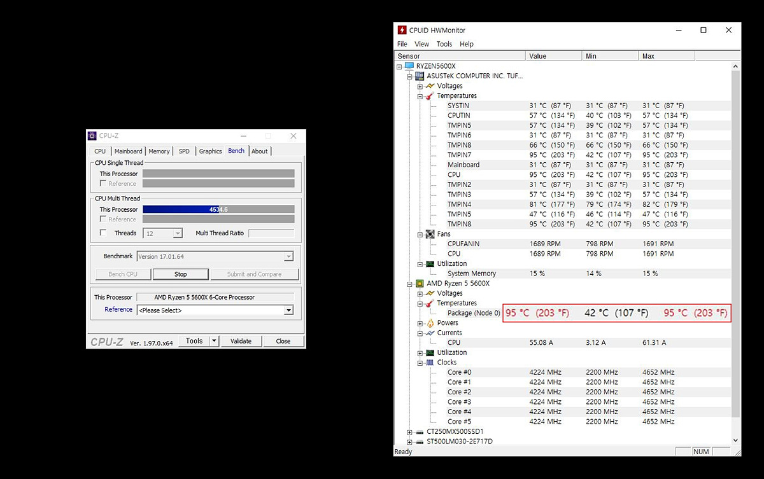Collapse the Currents node
The image size is (764, 479).
(x=420, y=333)
